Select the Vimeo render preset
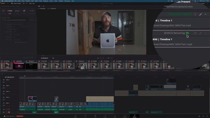210x118 pixels. coord(17,11)
